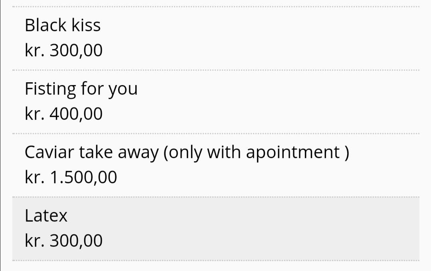The image size is (431, 271).
Task: Select the Black kiss list item
Action: [x=63, y=26]
